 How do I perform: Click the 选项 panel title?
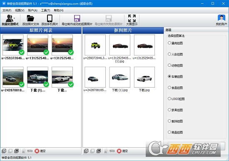[168, 30]
